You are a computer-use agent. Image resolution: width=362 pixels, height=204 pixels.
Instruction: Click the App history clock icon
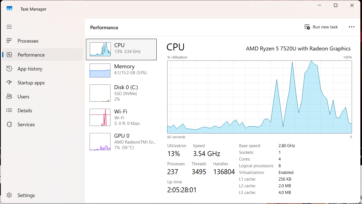click(x=9, y=69)
